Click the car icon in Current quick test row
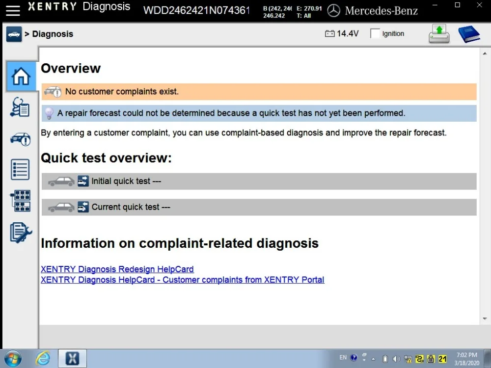 [61, 207]
